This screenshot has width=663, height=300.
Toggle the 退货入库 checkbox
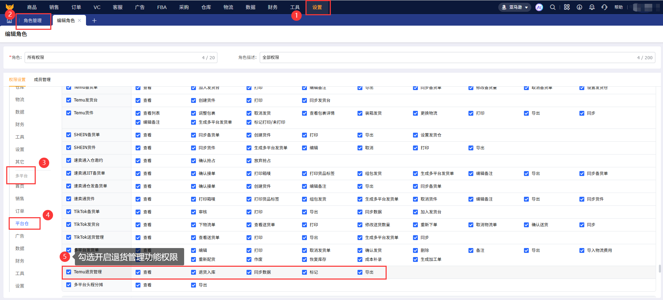[x=193, y=272]
